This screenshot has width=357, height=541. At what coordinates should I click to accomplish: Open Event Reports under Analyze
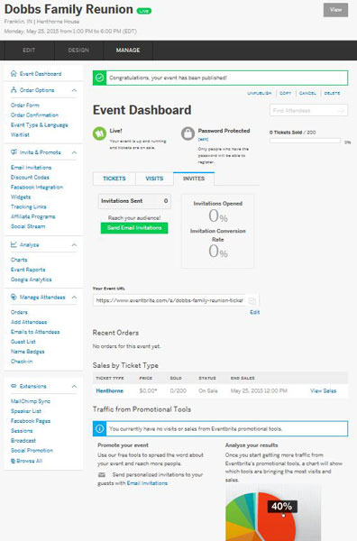click(x=28, y=270)
